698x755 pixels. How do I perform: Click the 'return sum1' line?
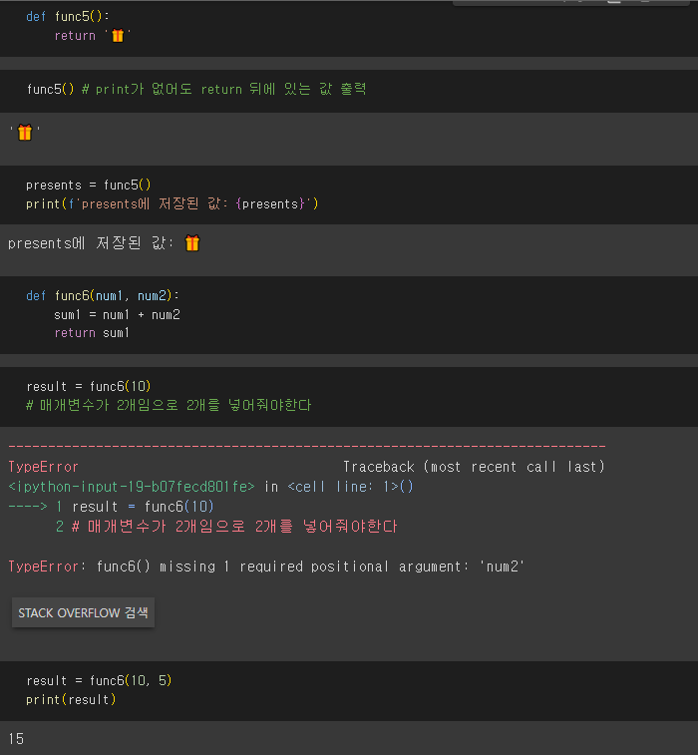[92, 333]
